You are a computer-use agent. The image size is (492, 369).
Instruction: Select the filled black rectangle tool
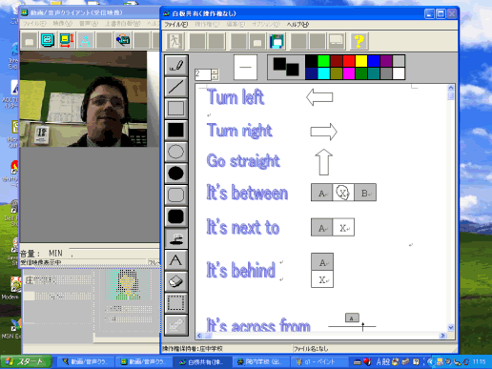[176, 130]
